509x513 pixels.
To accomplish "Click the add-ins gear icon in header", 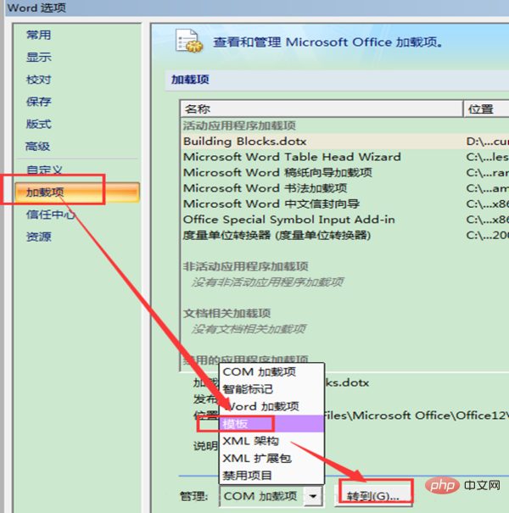I will 188,42.
